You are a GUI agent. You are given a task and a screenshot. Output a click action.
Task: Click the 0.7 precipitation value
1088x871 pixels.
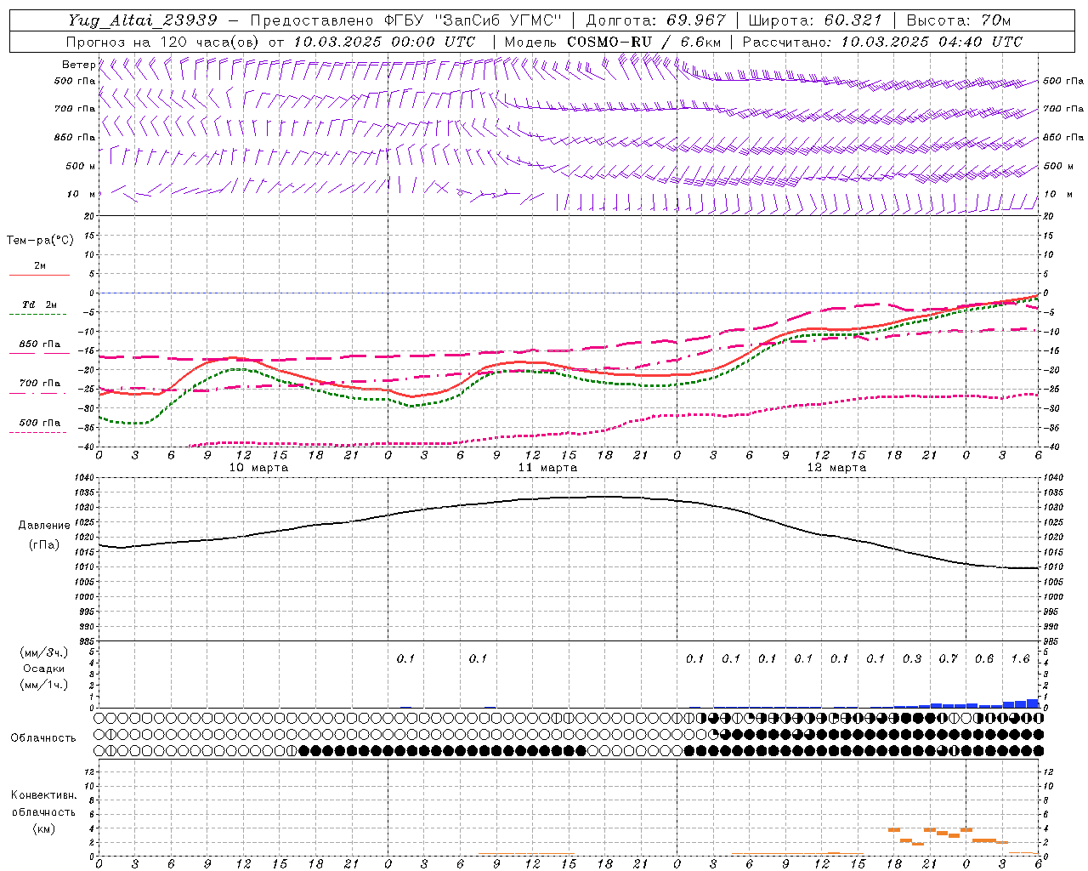[948, 658]
